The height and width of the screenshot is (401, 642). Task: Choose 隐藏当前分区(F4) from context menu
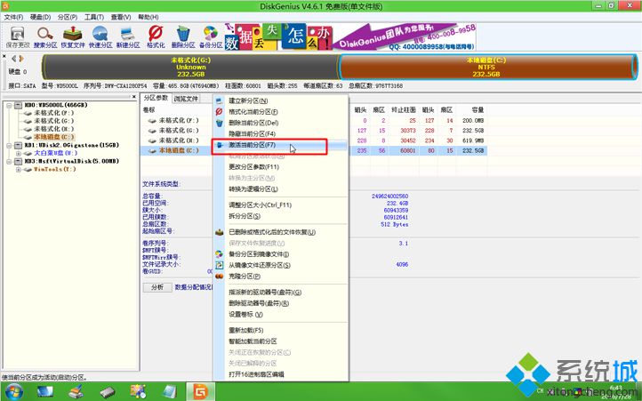(x=280, y=134)
